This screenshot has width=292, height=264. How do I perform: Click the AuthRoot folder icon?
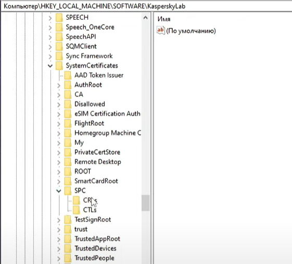coord(68,85)
